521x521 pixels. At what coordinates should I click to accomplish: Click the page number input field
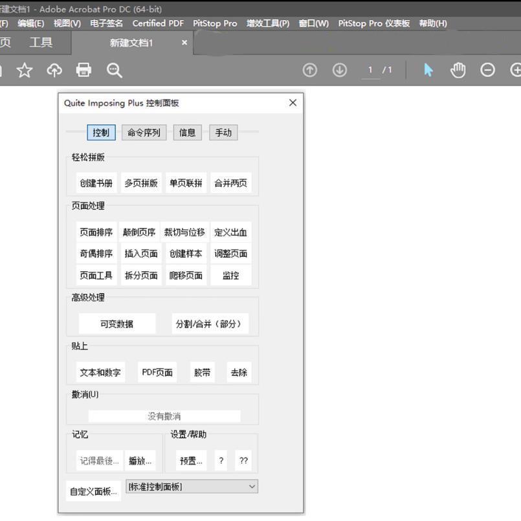point(370,70)
